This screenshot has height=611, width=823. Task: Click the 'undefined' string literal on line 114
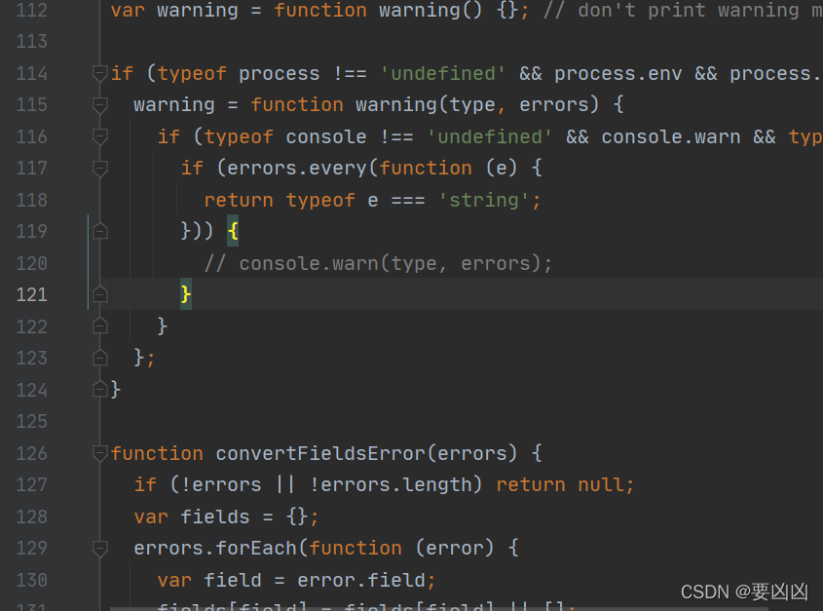coord(443,73)
